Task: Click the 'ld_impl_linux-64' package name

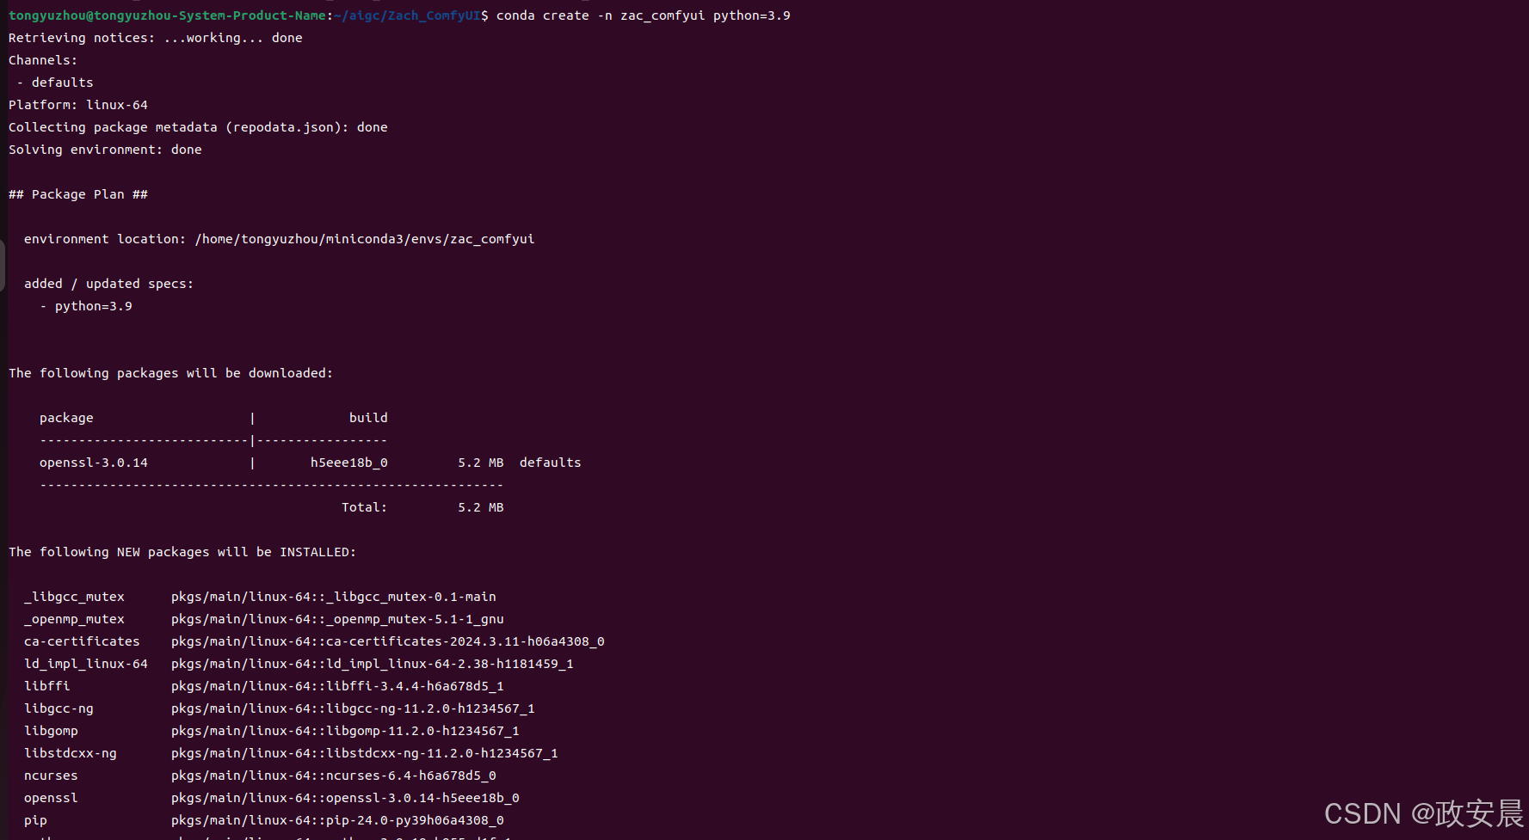Action: [x=86, y=664]
